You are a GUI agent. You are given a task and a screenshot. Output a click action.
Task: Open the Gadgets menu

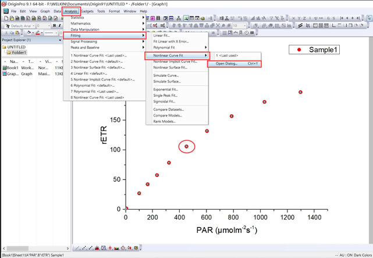coord(87,11)
